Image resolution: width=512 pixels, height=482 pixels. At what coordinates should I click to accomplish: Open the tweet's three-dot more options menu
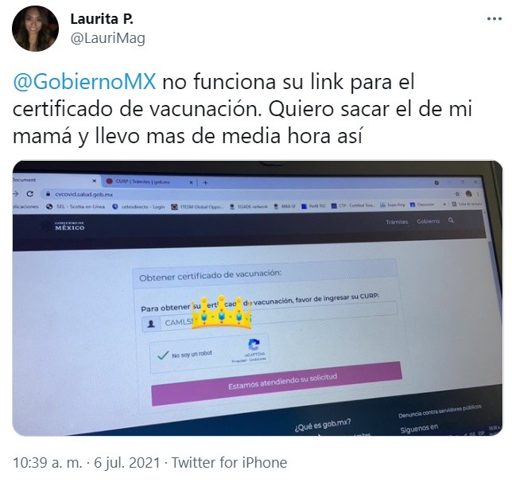pos(494,19)
